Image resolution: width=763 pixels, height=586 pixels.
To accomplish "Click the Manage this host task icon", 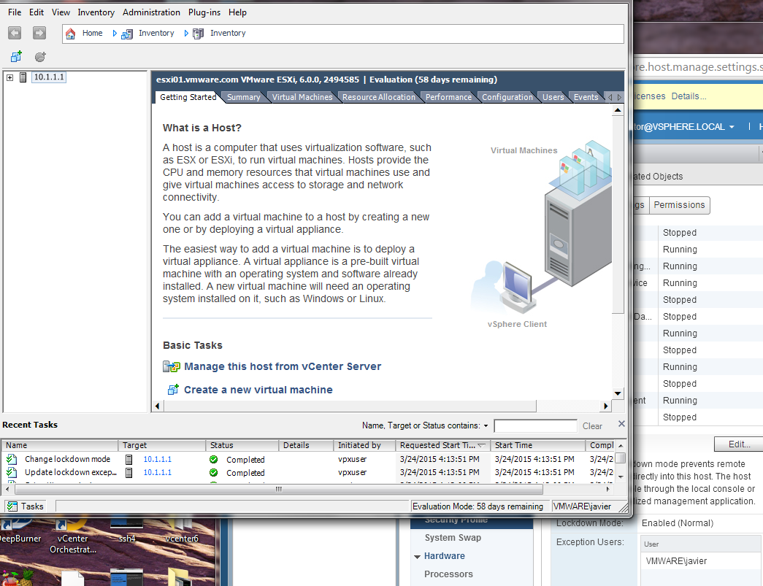I will pos(172,366).
